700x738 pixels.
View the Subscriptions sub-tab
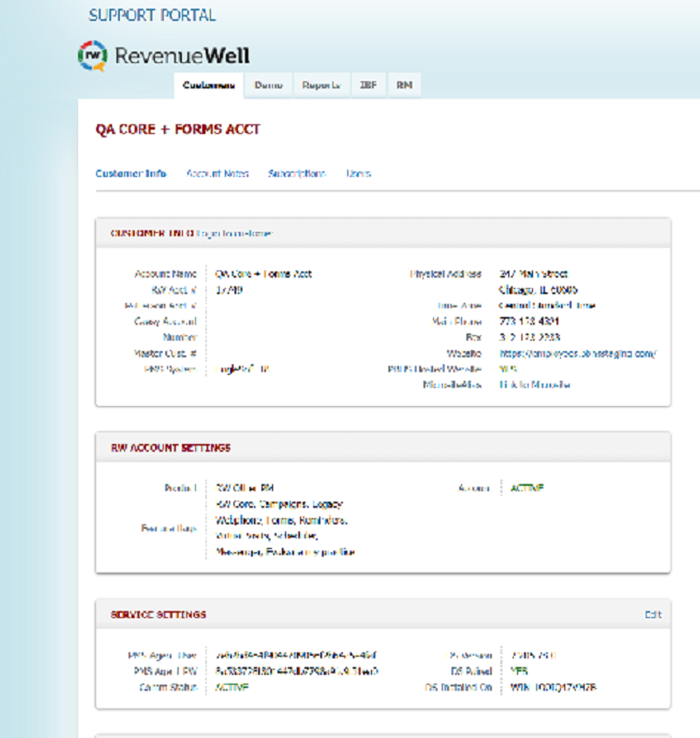click(x=297, y=173)
